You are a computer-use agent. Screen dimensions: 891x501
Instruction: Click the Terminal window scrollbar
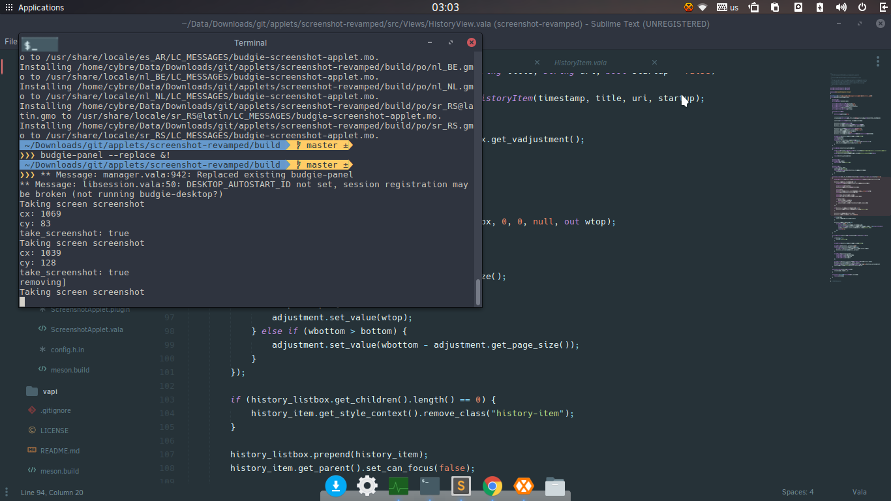(478, 292)
